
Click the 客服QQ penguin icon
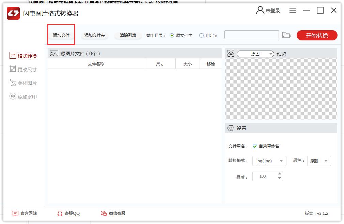click(60, 213)
